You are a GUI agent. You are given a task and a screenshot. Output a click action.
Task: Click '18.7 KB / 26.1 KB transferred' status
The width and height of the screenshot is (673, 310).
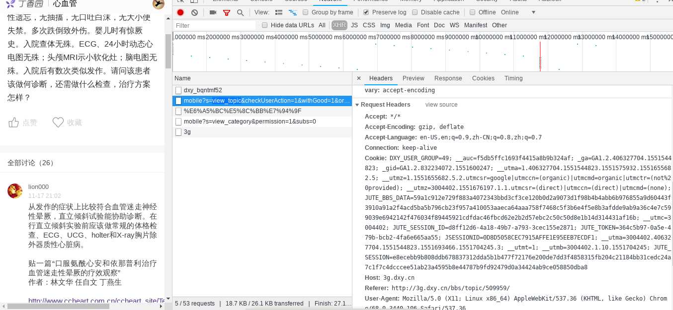click(x=264, y=303)
